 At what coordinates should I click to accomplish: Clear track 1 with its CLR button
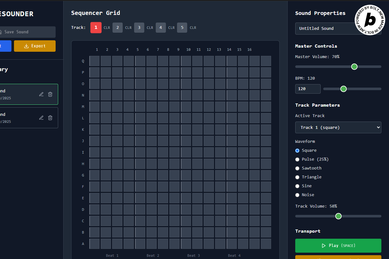[x=107, y=28]
